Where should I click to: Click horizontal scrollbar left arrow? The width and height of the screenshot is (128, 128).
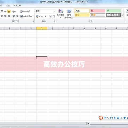[x=89, y=123]
